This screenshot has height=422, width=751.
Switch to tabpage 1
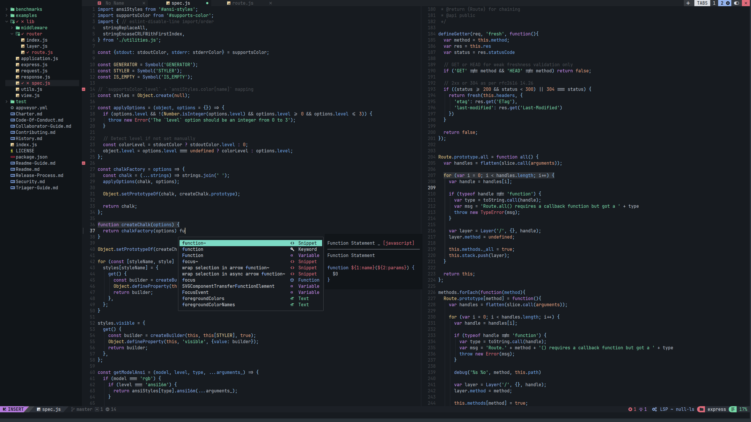714,3
